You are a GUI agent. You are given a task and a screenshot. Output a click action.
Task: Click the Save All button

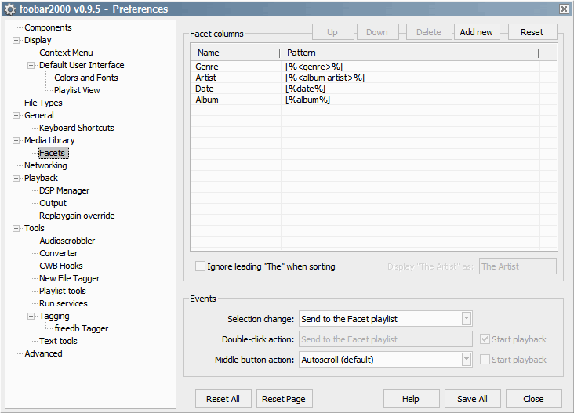coord(472,399)
